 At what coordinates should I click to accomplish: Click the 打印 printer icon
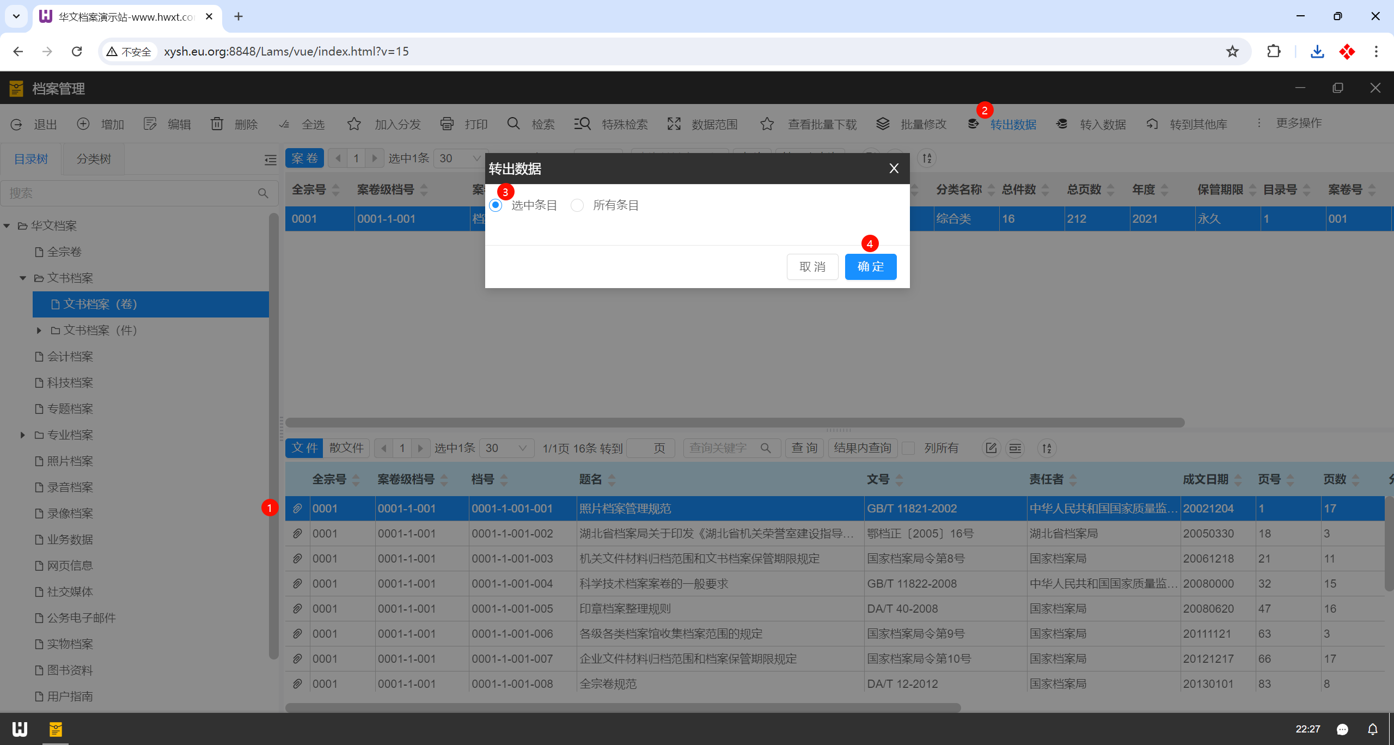(447, 124)
